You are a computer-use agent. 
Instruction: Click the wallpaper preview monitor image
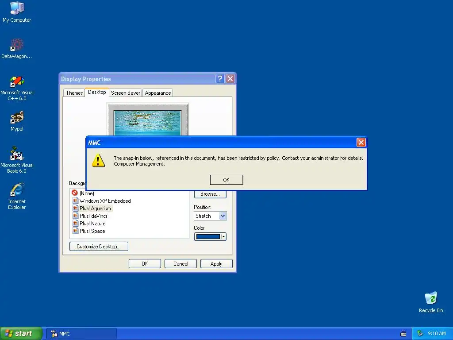(x=148, y=120)
